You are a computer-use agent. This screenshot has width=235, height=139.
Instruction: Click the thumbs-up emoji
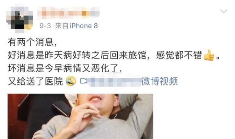(x=209, y=55)
